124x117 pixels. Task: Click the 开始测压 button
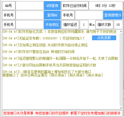tap(52, 25)
